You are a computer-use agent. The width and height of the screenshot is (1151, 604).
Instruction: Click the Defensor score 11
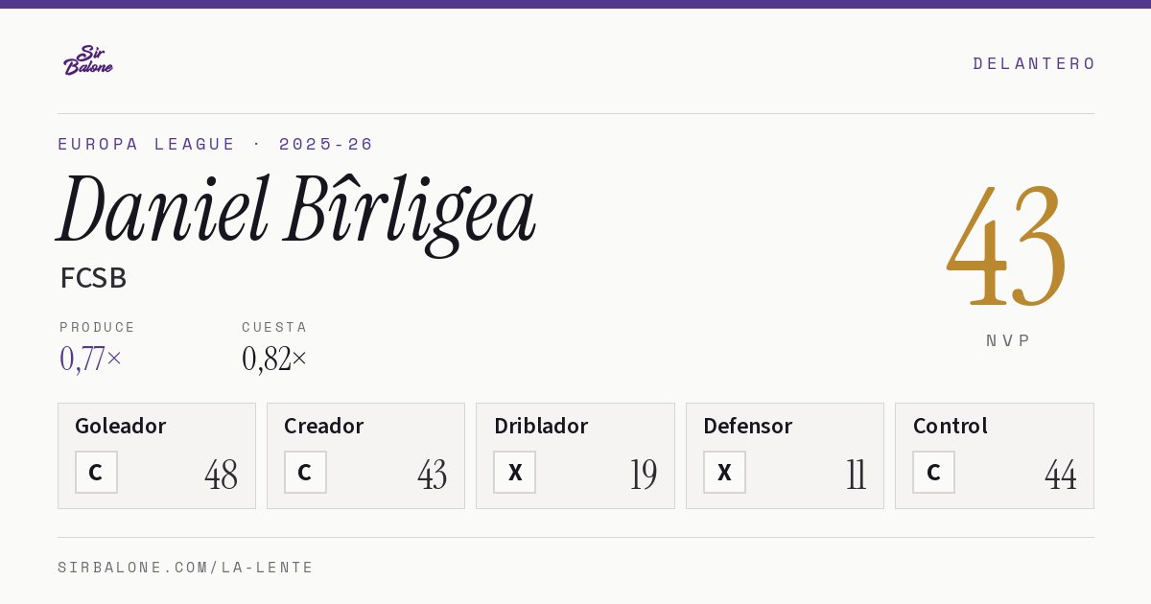[x=856, y=475]
